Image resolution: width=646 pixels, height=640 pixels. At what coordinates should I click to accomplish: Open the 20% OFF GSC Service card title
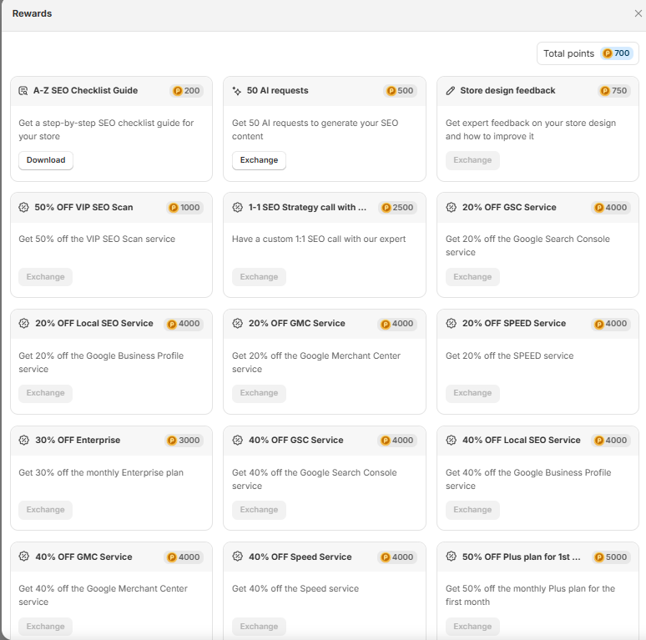point(509,207)
